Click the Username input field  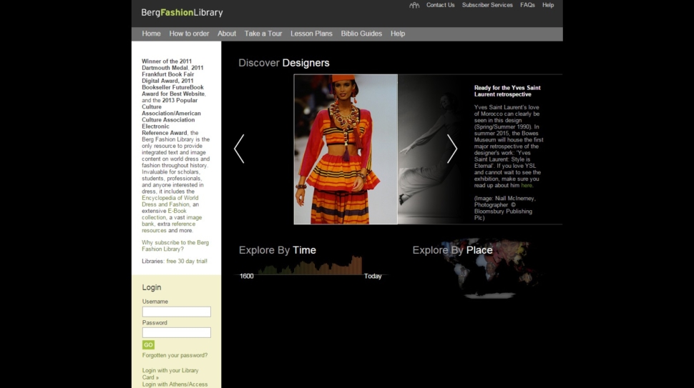[176, 312]
